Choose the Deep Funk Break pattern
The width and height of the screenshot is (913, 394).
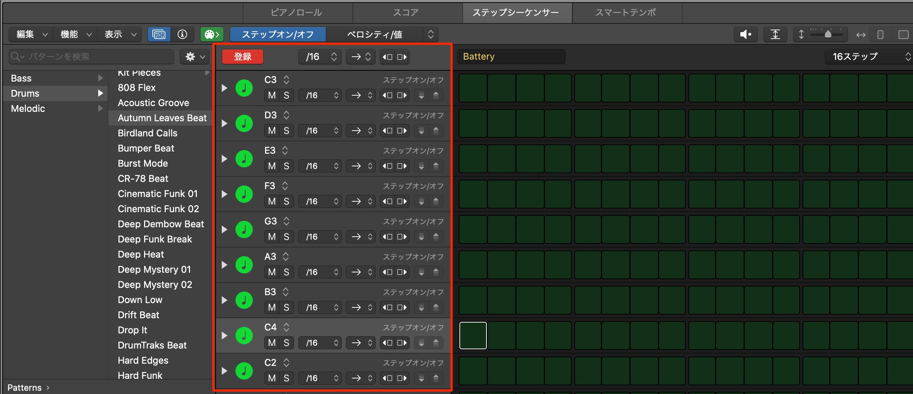click(160, 239)
